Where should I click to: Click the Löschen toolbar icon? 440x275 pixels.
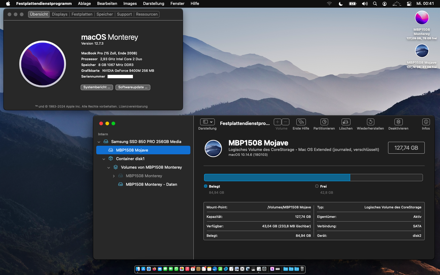[346, 122]
